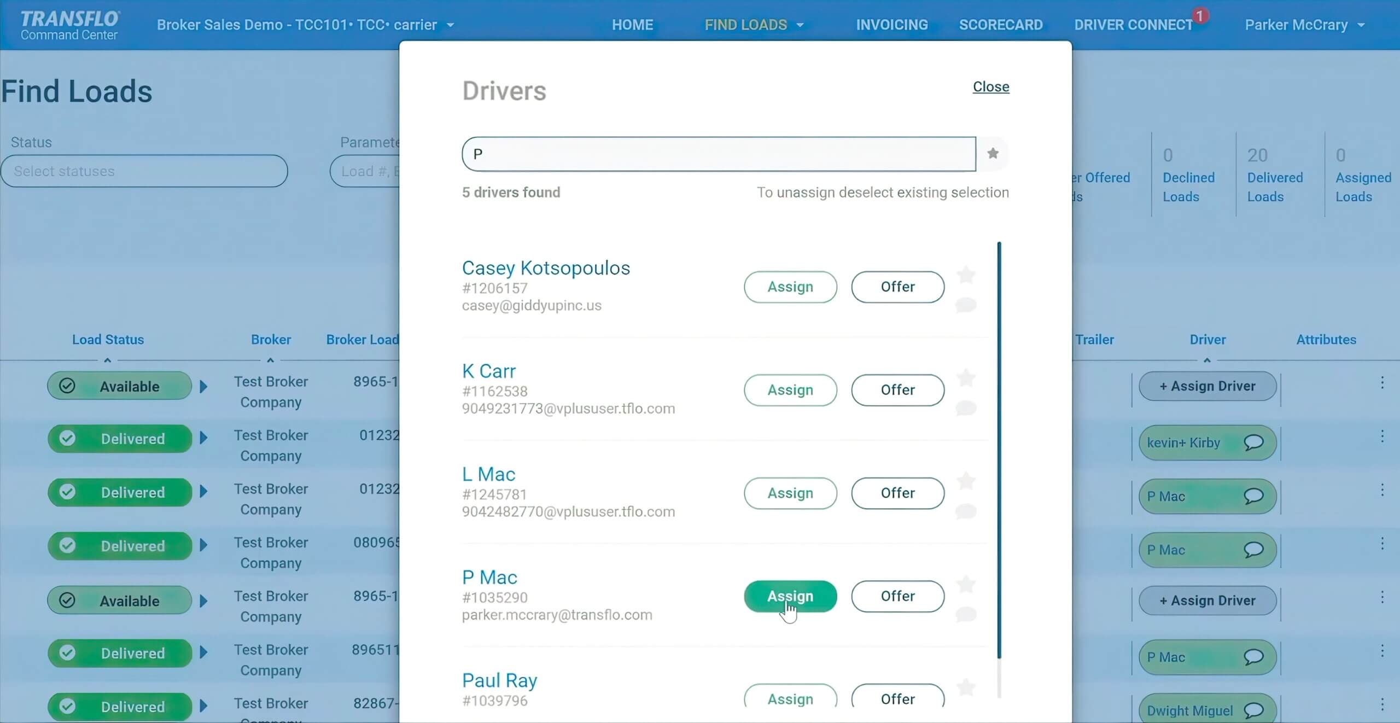Click the favorites star filter beside search
This screenshot has width=1400, height=723.
pyautogui.click(x=993, y=154)
